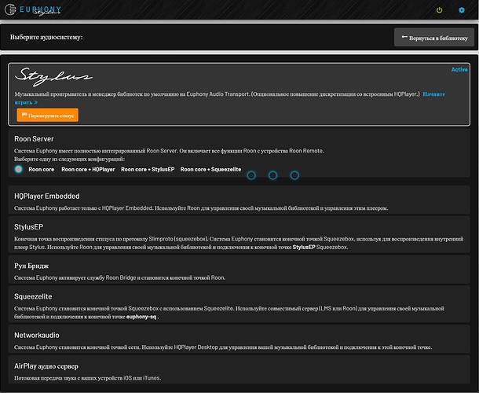Viewport: 479px width, 393px height.
Task: Return to library with Вернуться в библиотеку button
Action: coord(434,38)
